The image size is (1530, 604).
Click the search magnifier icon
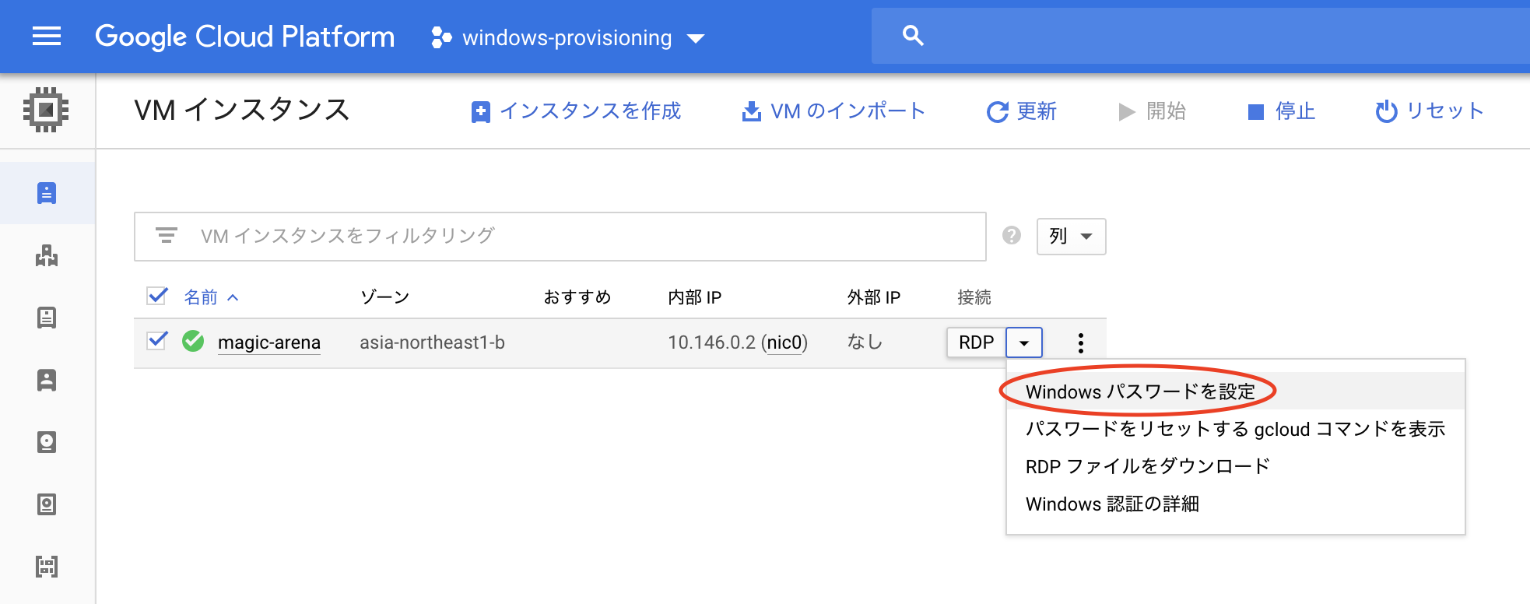tap(913, 36)
